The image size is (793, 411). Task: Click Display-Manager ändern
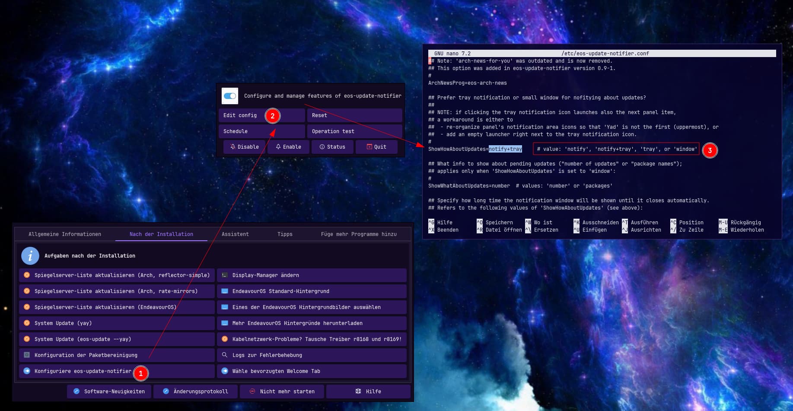coord(312,275)
